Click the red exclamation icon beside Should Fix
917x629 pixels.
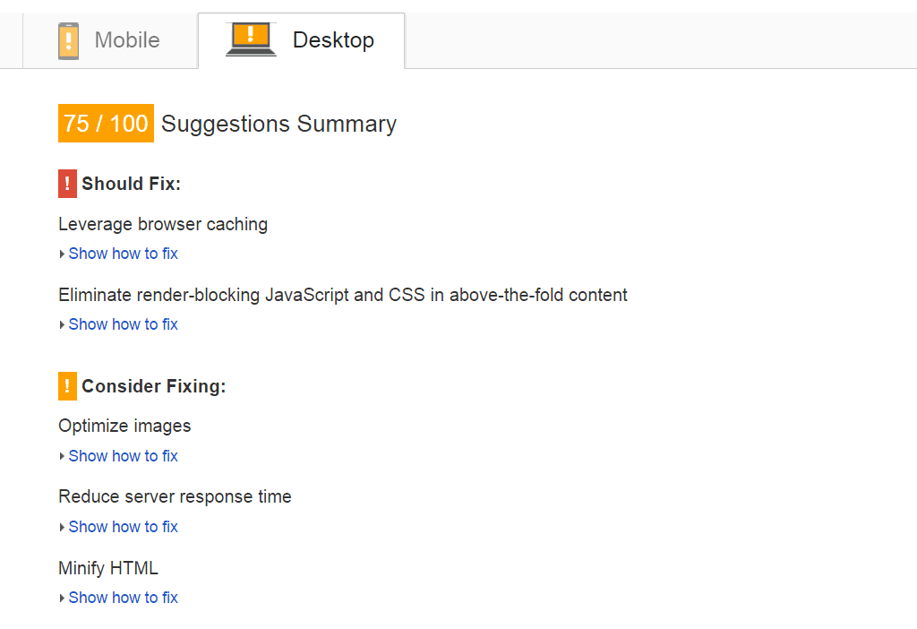66,183
